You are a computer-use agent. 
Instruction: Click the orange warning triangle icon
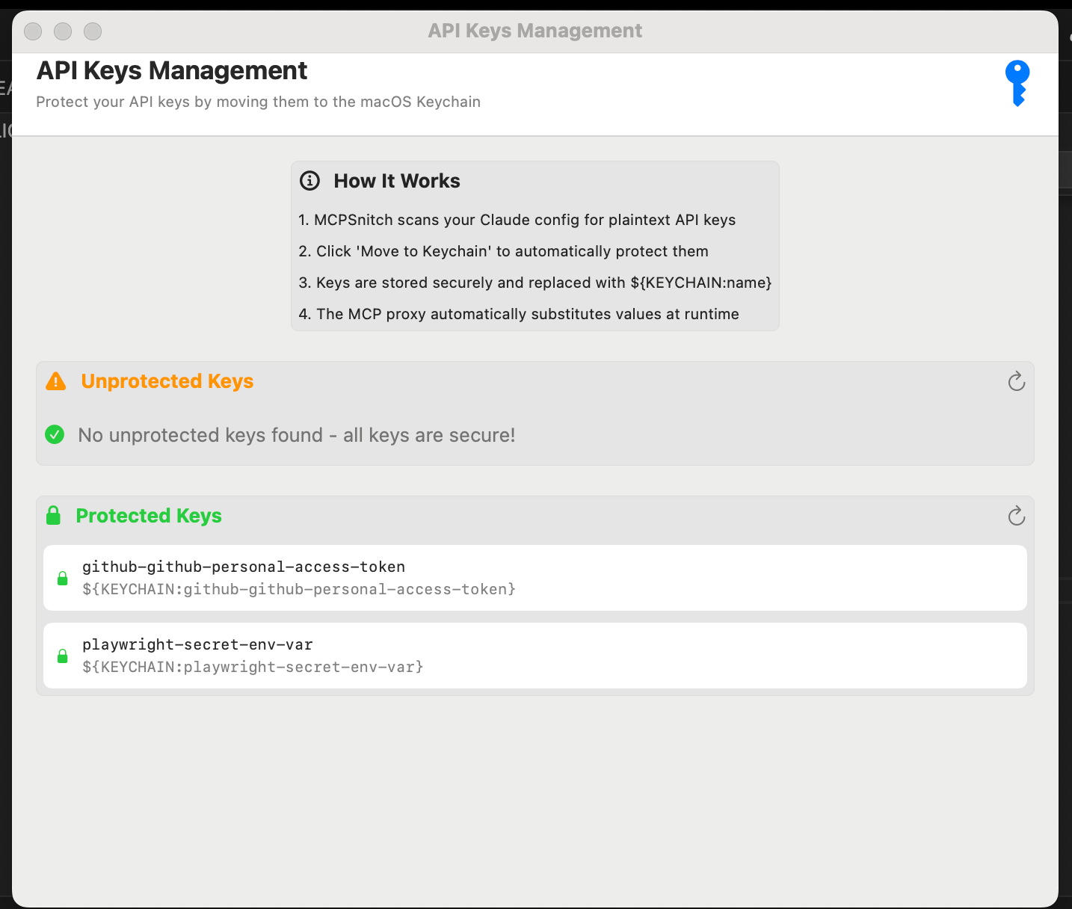click(x=56, y=381)
